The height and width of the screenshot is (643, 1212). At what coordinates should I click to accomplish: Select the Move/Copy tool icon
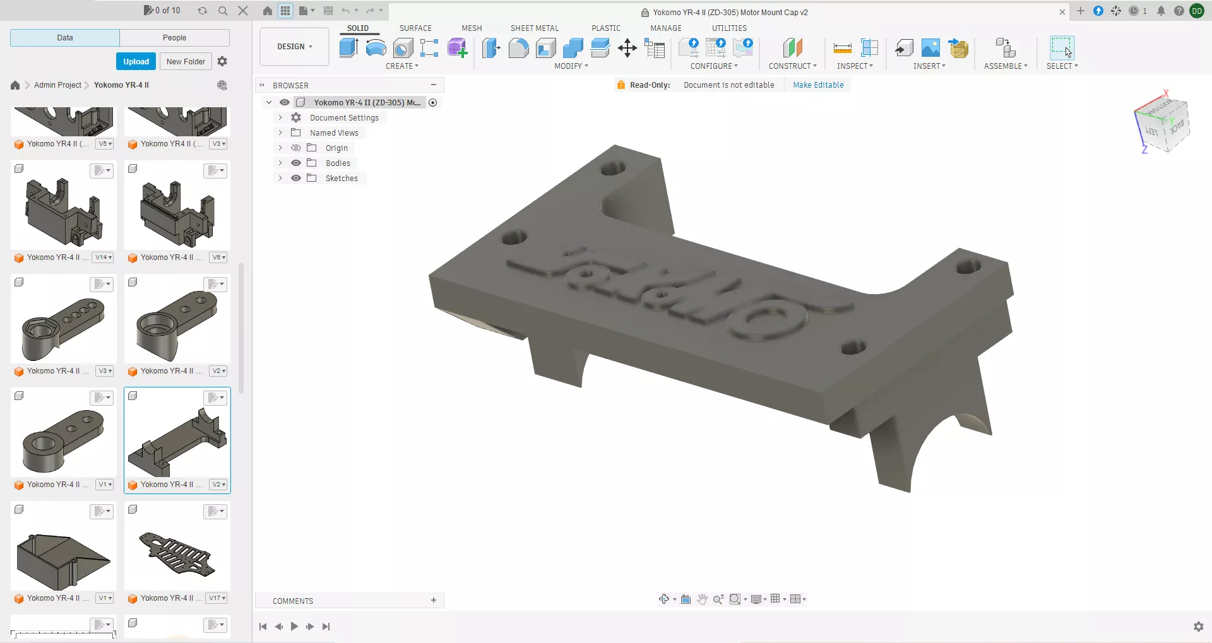pyautogui.click(x=627, y=48)
